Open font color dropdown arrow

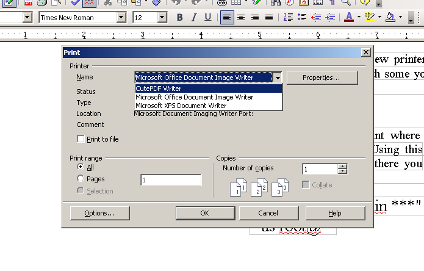coord(359,17)
